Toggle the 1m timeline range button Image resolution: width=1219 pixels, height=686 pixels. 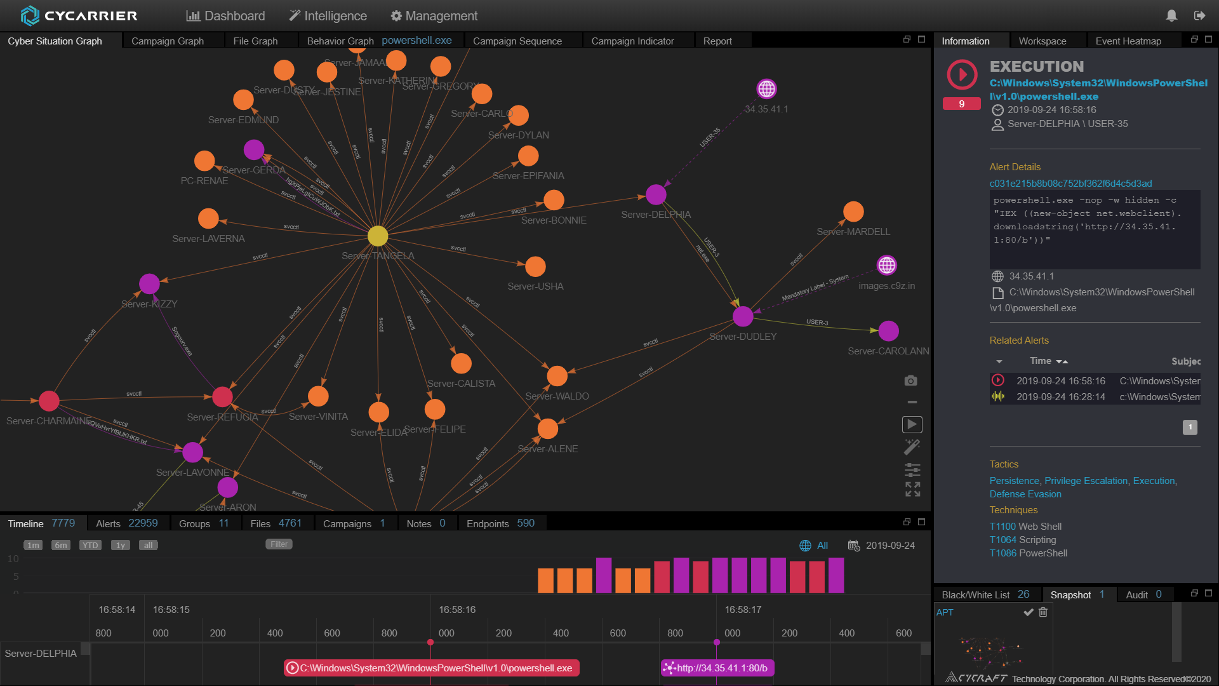[33, 546]
